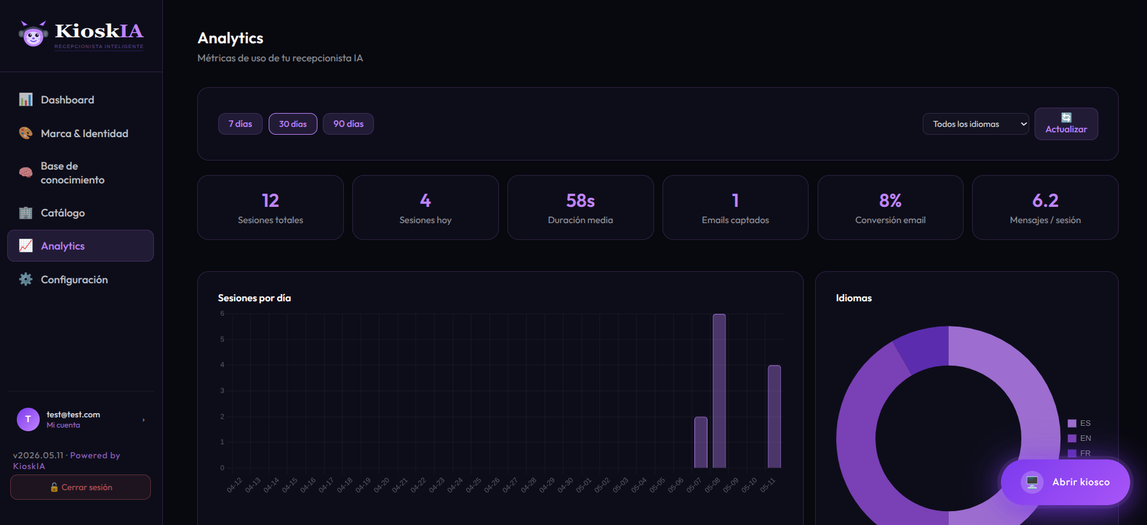Click the user avatar with letter T
The height and width of the screenshot is (525, 1147).
[x=28, y=419]
